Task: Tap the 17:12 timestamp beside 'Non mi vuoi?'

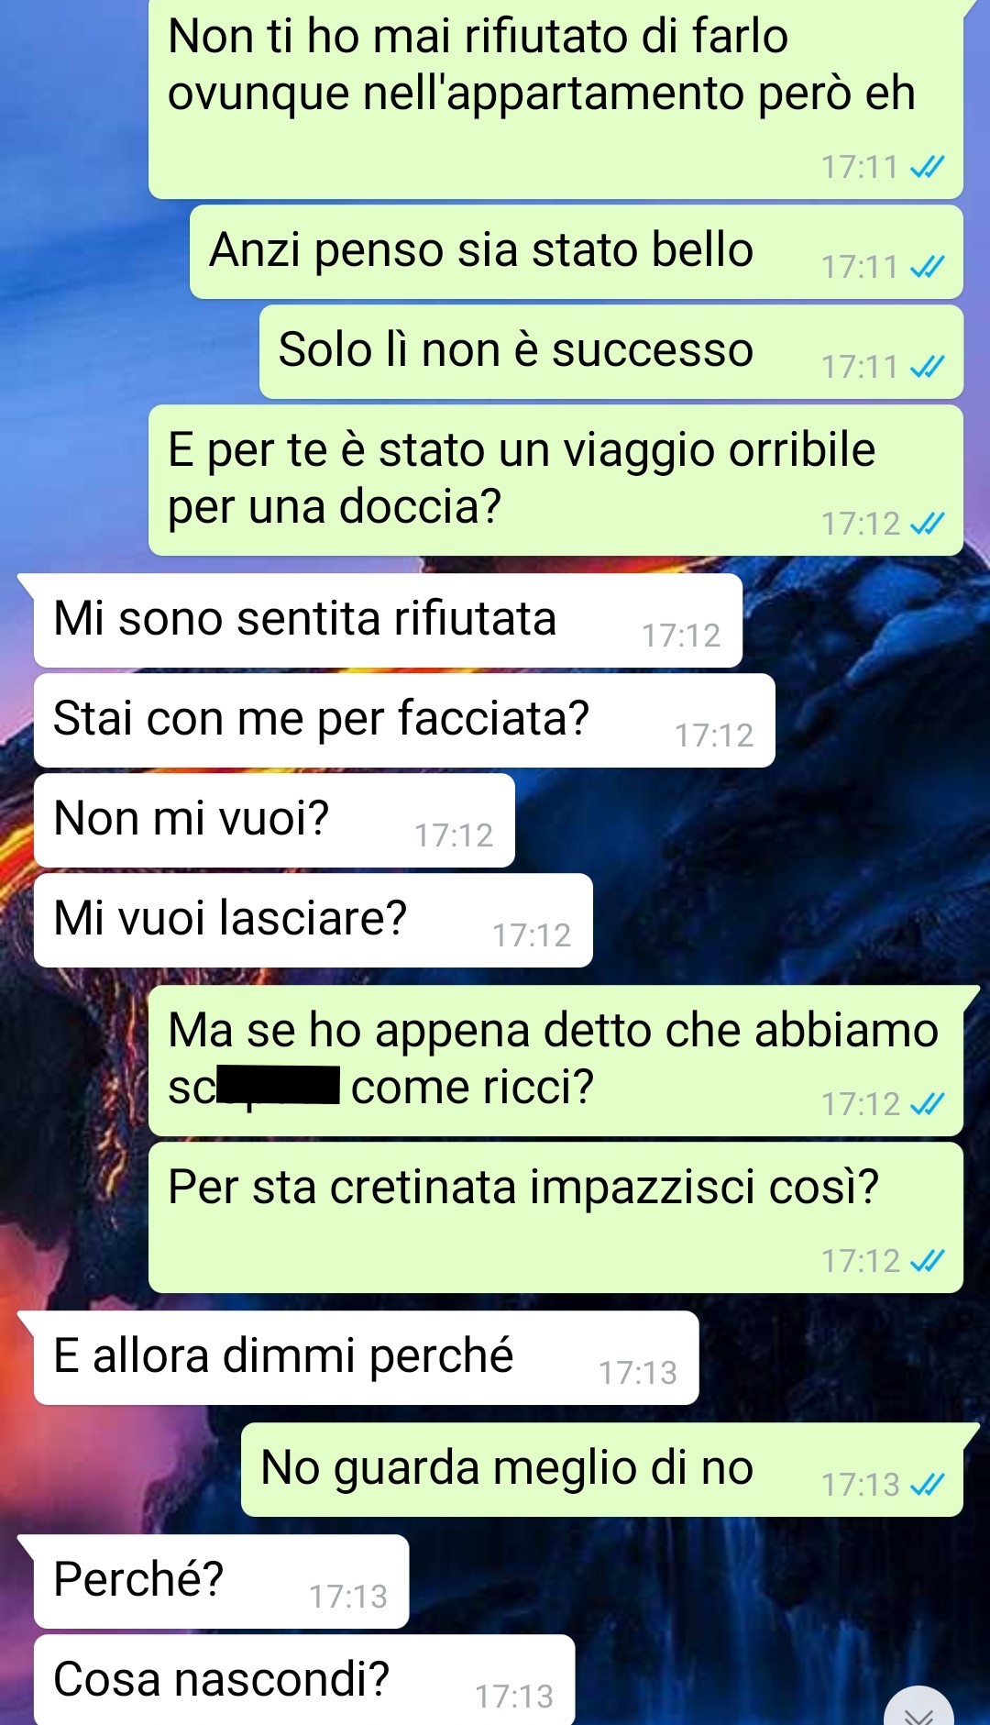Action: (454, 835)
